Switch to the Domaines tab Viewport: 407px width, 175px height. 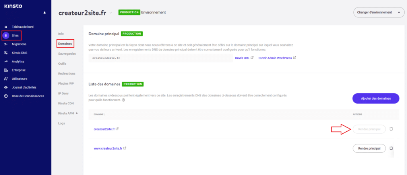pyautogui.click(x=65, y=44)
